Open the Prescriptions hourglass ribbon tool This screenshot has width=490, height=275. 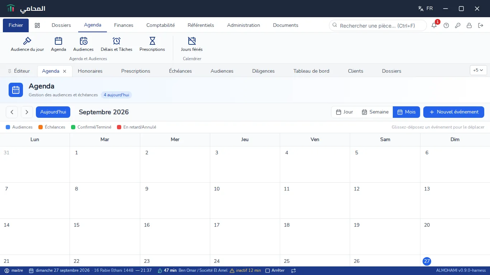[x=152, y=44]
